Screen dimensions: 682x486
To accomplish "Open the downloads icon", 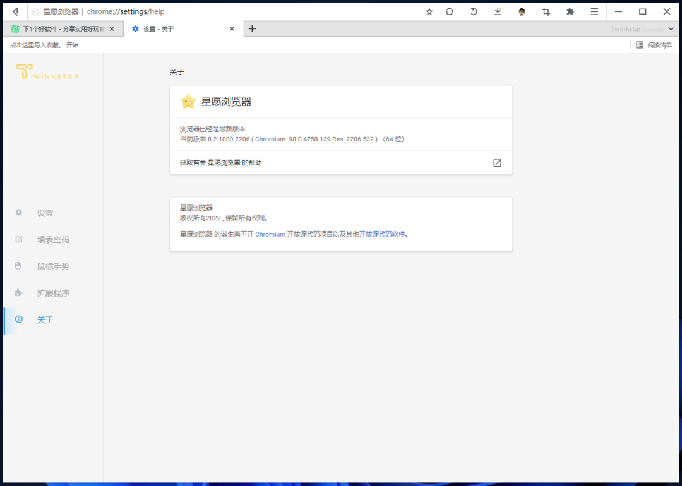I will pyautogui.click(x=499, y=11).
